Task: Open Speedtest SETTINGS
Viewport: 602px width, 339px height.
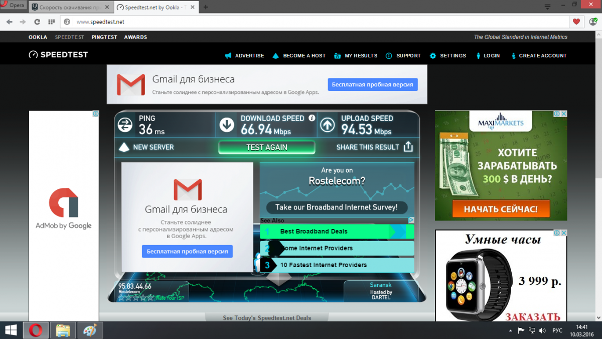Action: click(447, 56)
